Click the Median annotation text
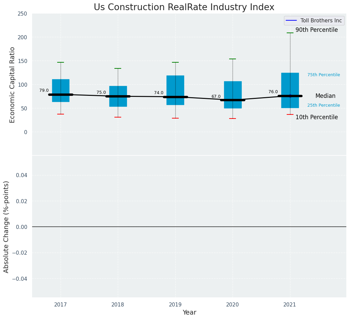 click(325, 96)
